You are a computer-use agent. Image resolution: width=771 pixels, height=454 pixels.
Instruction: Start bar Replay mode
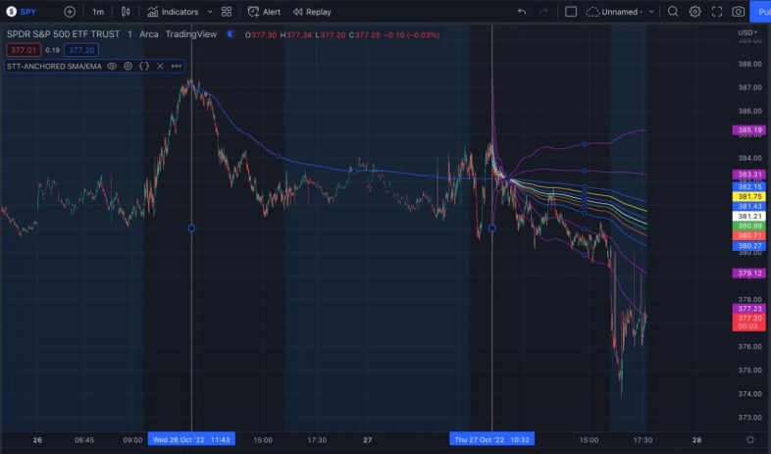pos(312,12)
